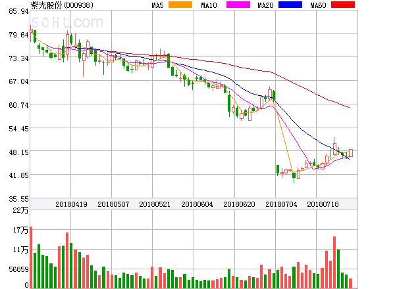
Task: Click the red MA60 legend swatch
Action: tap(343, 5)
